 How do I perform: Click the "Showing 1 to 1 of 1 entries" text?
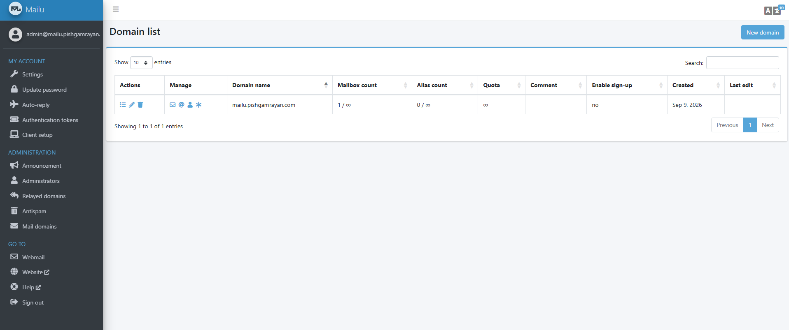click(x=149, y=126)
